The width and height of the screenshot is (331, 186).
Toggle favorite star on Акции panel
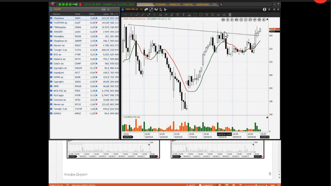tap(51, 9)
